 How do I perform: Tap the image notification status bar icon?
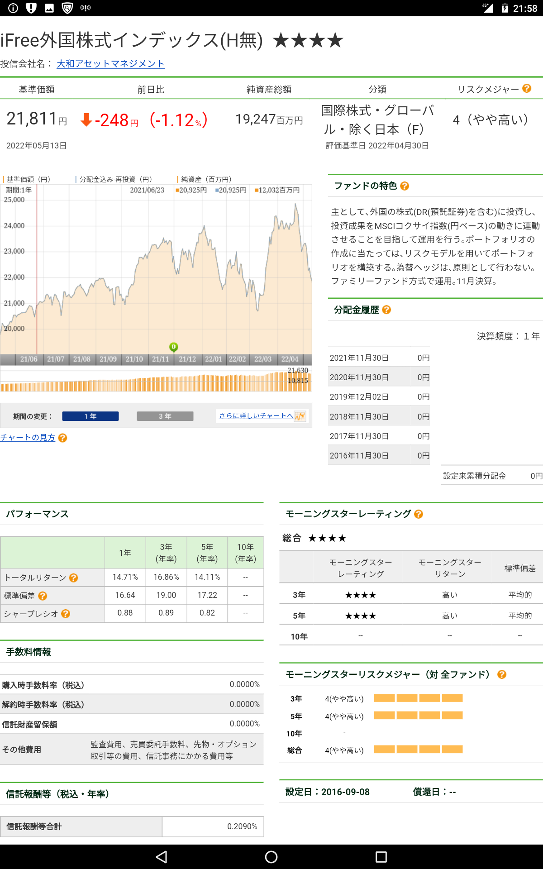click(49, 8)
